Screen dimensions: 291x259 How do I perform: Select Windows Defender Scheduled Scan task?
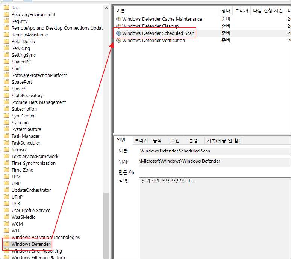[x=158, y=33]
